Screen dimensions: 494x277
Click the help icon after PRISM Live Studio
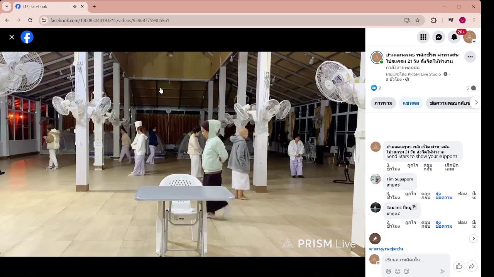445,74
